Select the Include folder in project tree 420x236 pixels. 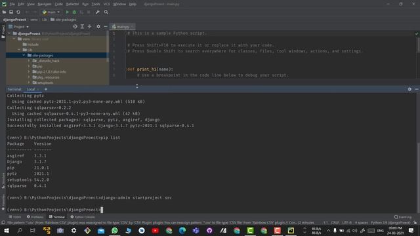coord(31,45)
